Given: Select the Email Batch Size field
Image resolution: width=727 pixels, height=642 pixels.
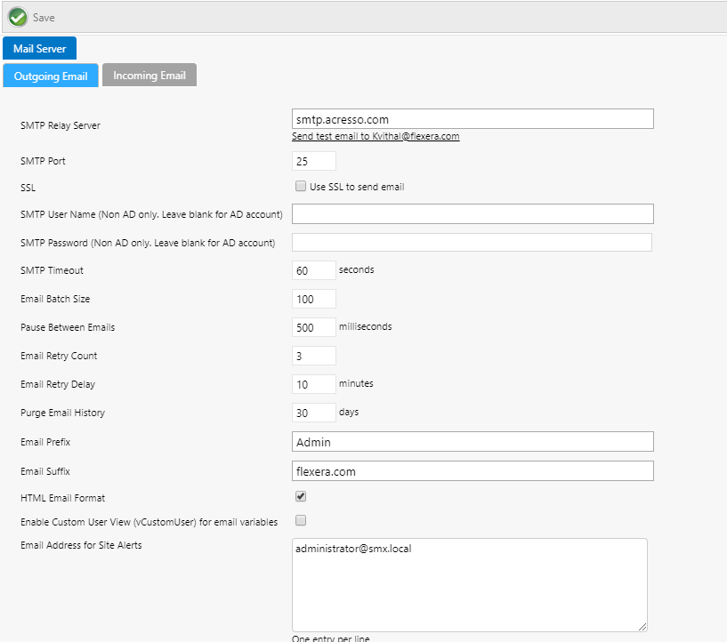Looking at the screenshot, I should pyautogui.click(x=314, y=299).
